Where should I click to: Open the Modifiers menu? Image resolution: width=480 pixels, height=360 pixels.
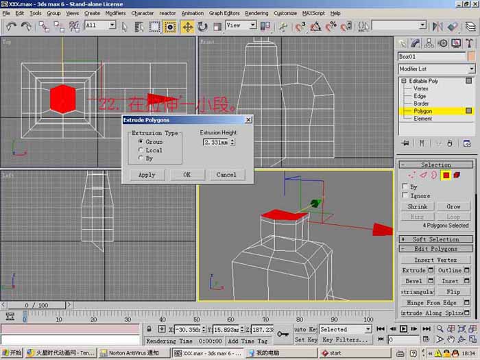pos(115,13)
